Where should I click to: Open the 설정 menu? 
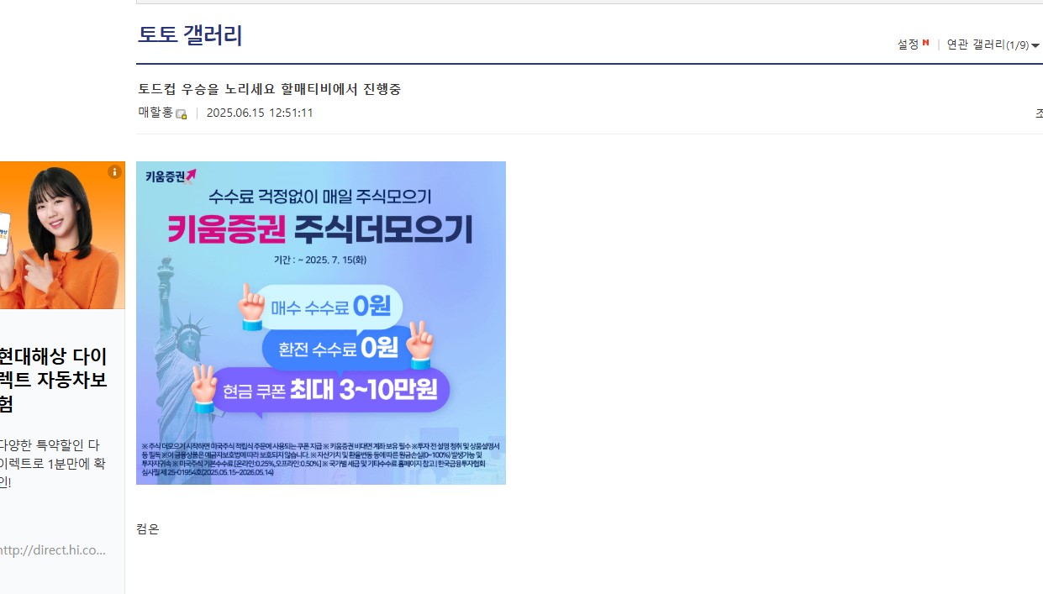(908, 45)
